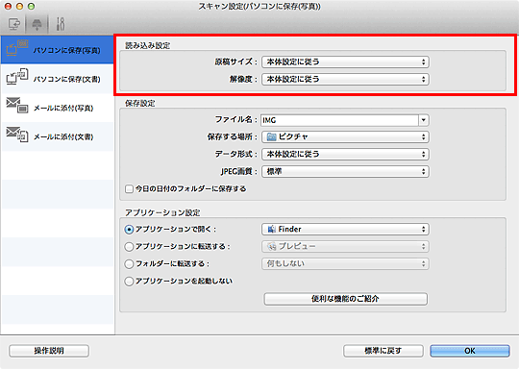
Task: Confirm with the OK button
Action: [470, 351]
